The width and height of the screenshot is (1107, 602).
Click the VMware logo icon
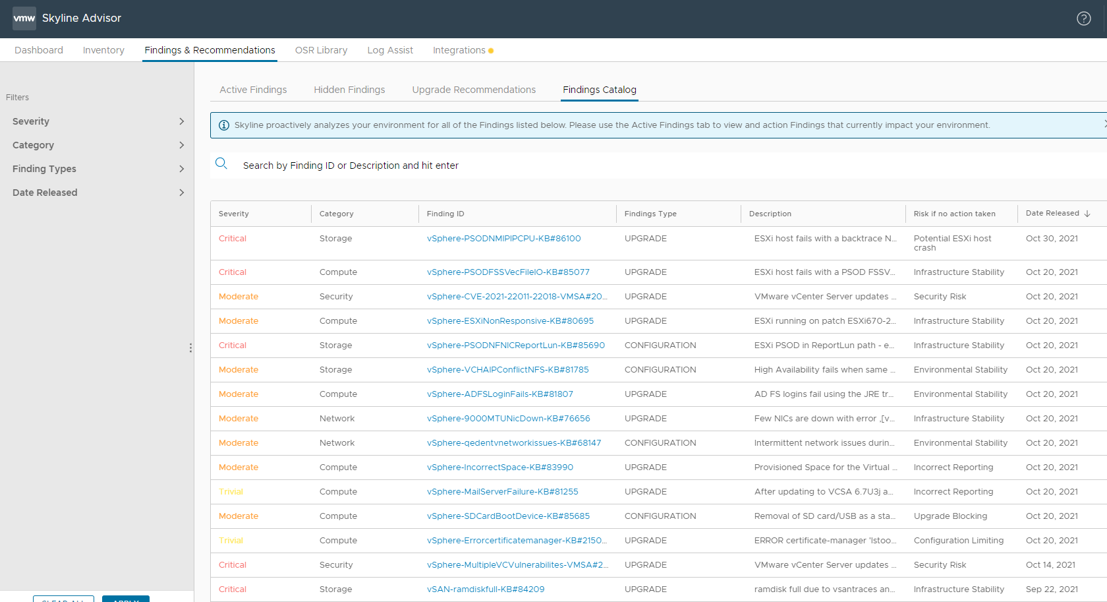[x=24, y=18]
